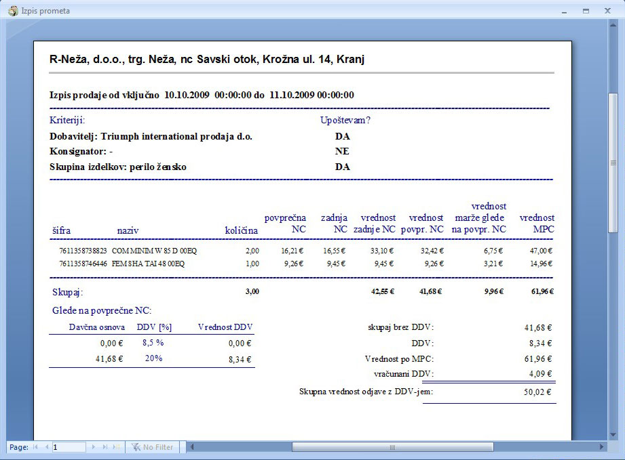Click the vertical scrollbar thumb
This screenshot has width=625, height=460.
(x=613, y=163)
